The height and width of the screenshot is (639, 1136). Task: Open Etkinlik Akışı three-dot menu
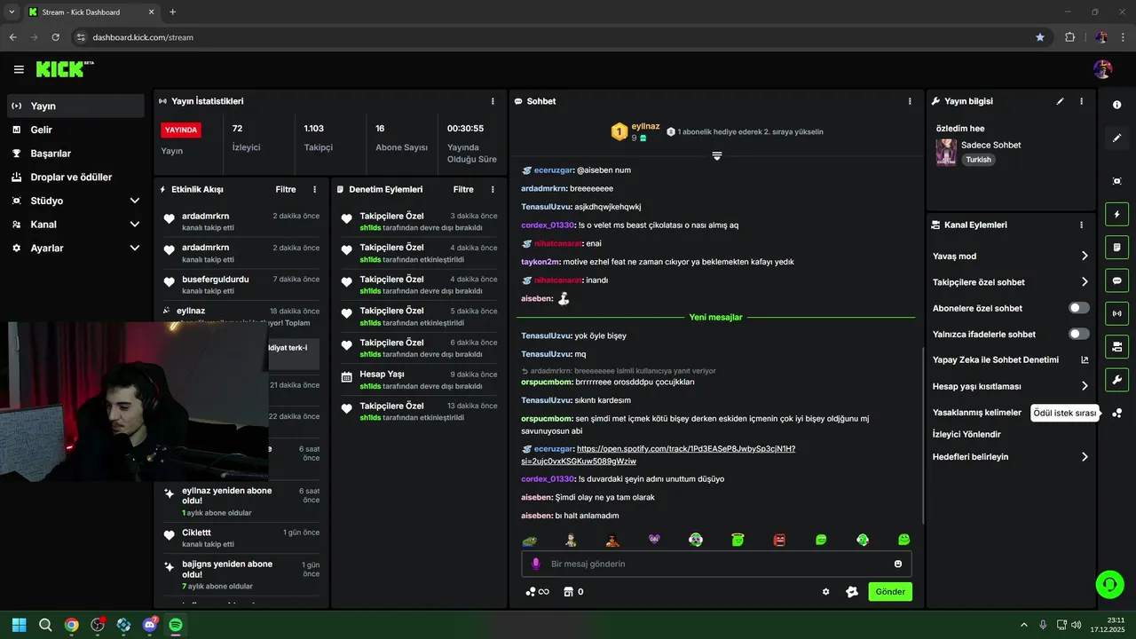tap(314, 189)
